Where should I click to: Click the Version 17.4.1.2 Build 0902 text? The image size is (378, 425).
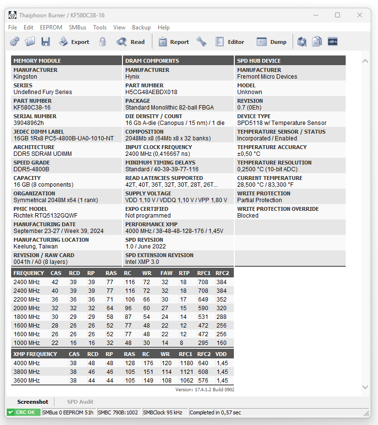(x=205, y=389)
